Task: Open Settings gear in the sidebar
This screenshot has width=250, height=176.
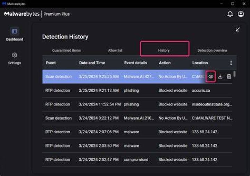Action: click(15, 59)
